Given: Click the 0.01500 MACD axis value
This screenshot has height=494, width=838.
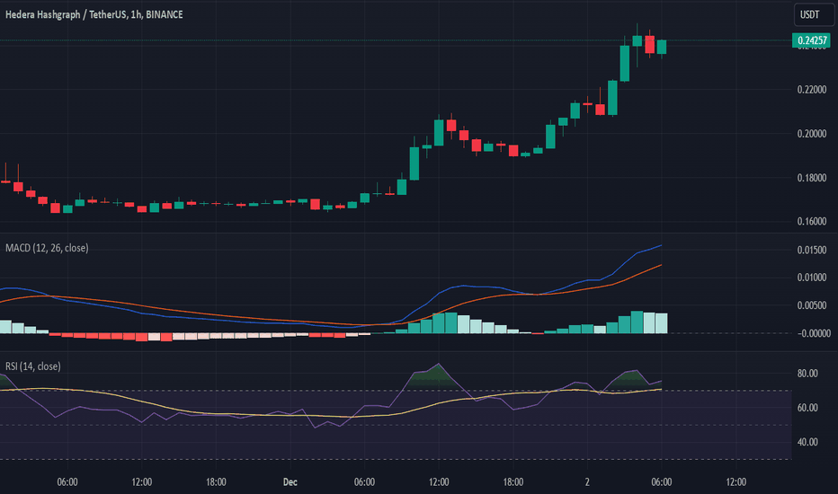Looking at the screenshot, I should point(812,250).
